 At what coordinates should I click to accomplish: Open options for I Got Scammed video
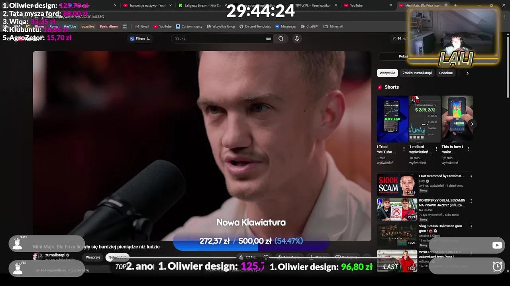(x=471, y=176)
